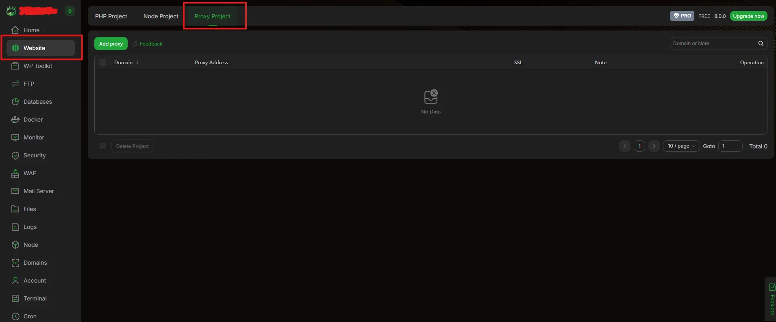
Task: Open the Docker sidebar icon
Action: click(15, 120)
